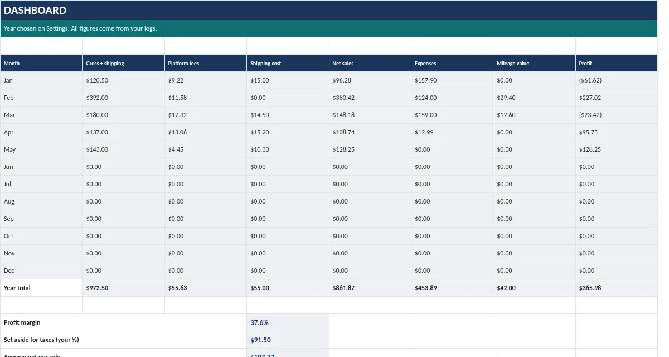The height and width of the screenshot is (357, 669).
Task: Select May gross value $143.00
Action: tap(123, 149)
